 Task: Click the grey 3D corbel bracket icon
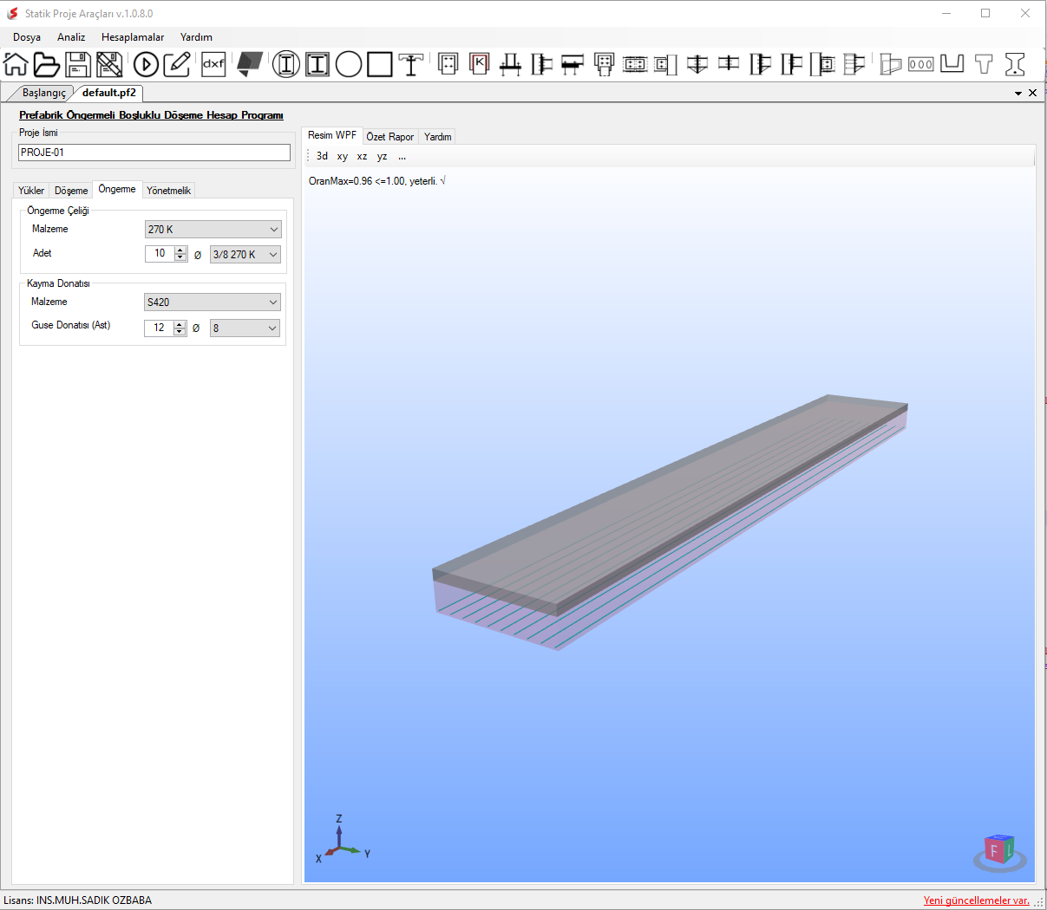pos(890,64)
